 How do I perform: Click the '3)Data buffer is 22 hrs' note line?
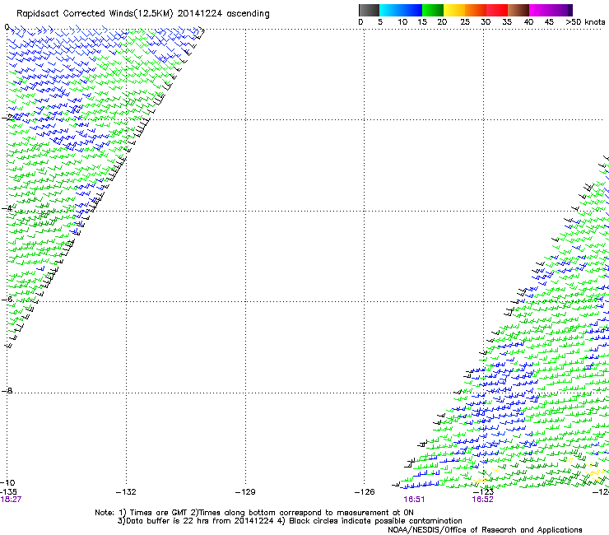290,521
